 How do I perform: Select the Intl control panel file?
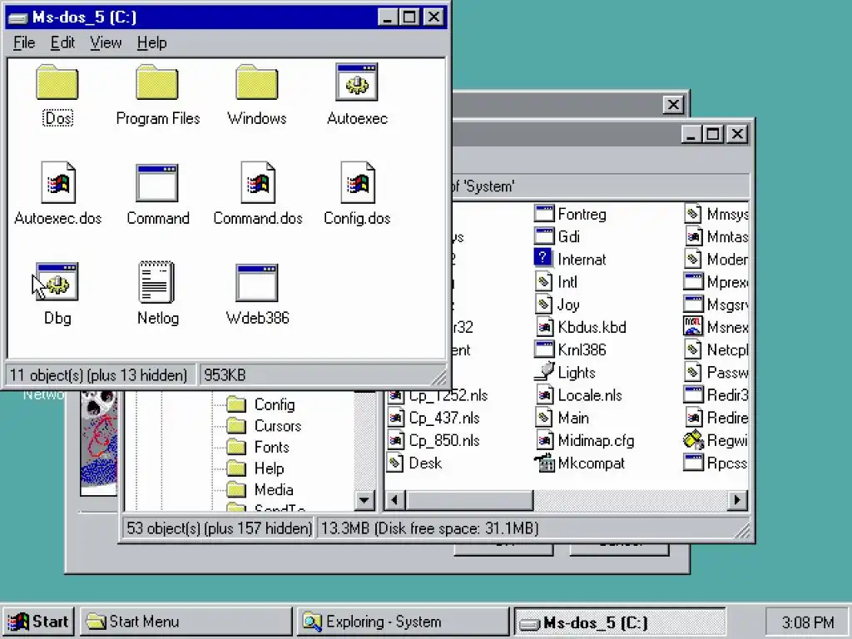[x=557, y=282]
